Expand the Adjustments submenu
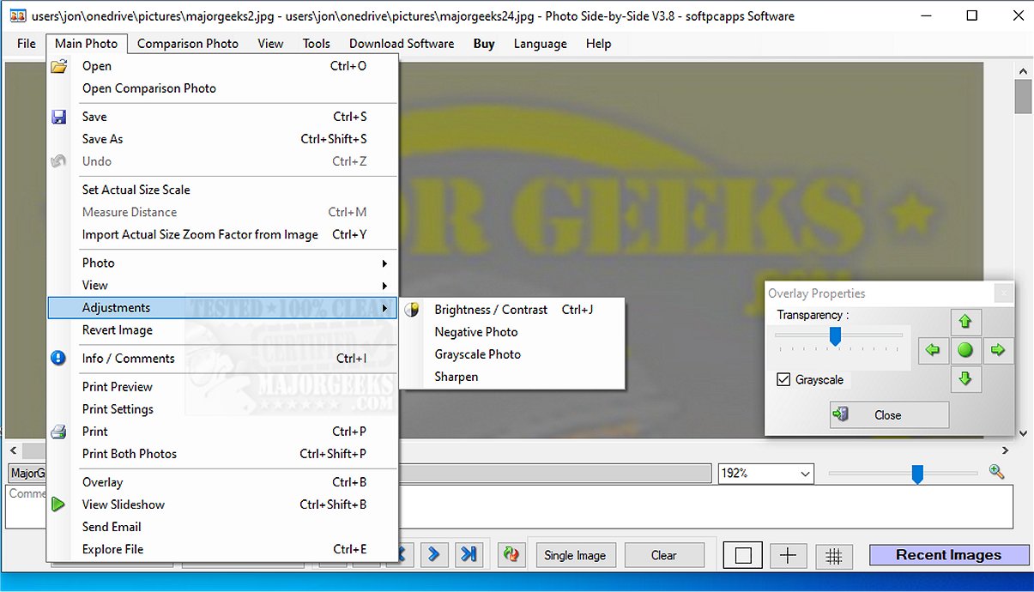 pyautogui.click(x=222, y=308)
